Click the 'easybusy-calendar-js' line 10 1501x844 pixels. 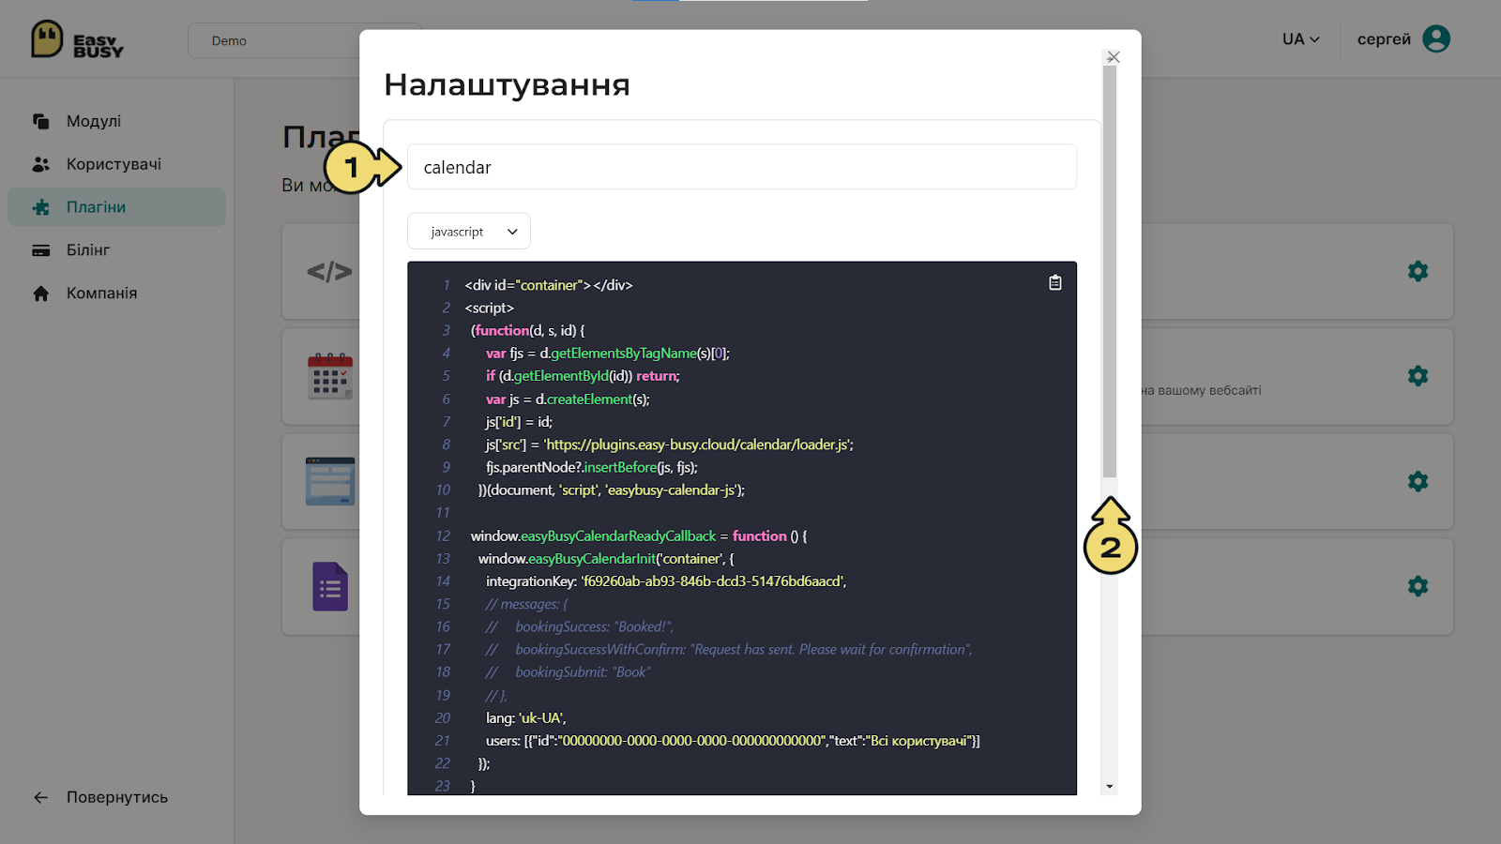tap(611, 490)
